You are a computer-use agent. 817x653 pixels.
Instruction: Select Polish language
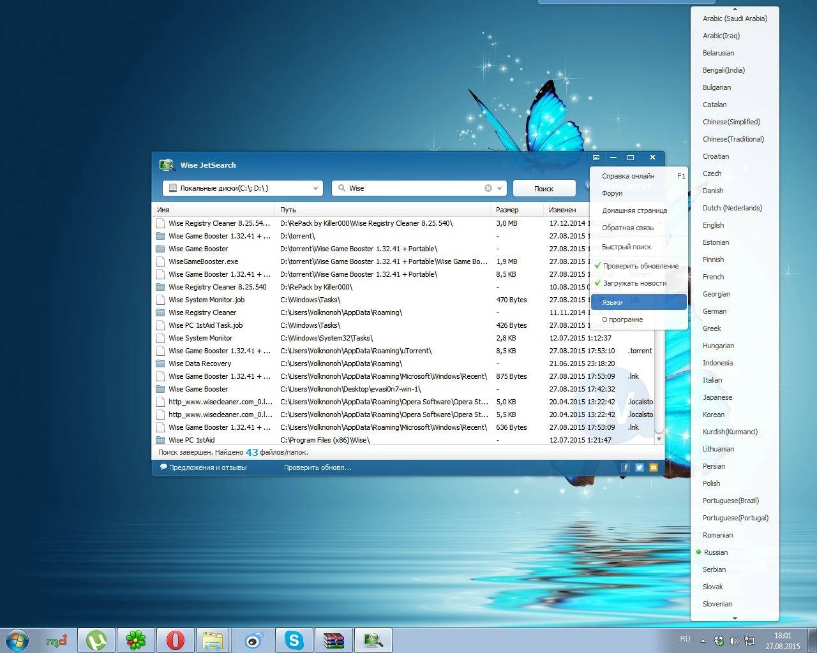(735, 483)
